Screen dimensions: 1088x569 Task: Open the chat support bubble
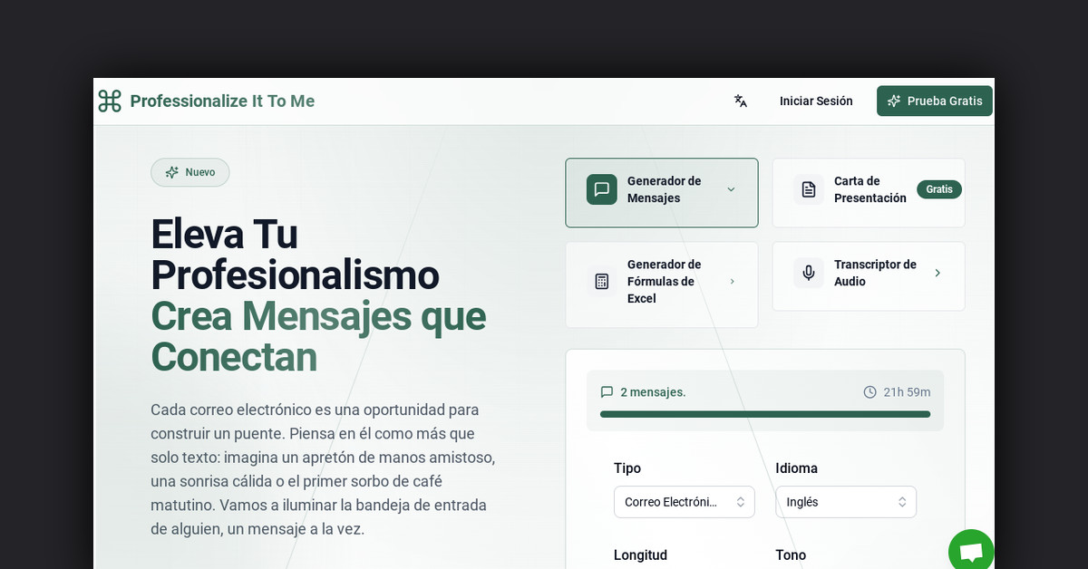(x=971, y=550)
